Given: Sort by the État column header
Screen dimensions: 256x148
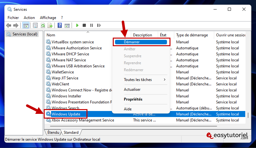Looking at the screenshot, I should click(x=166, y=35).
